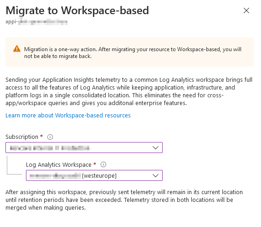Click the Subscription field label
The width and height of the screenshot is (261, 227).
click(x=22, y=137)
